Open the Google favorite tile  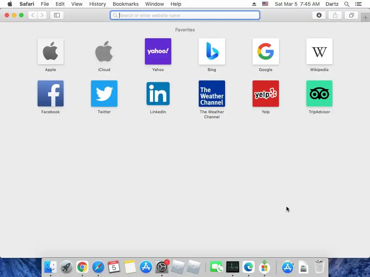[x=266, y=51]
